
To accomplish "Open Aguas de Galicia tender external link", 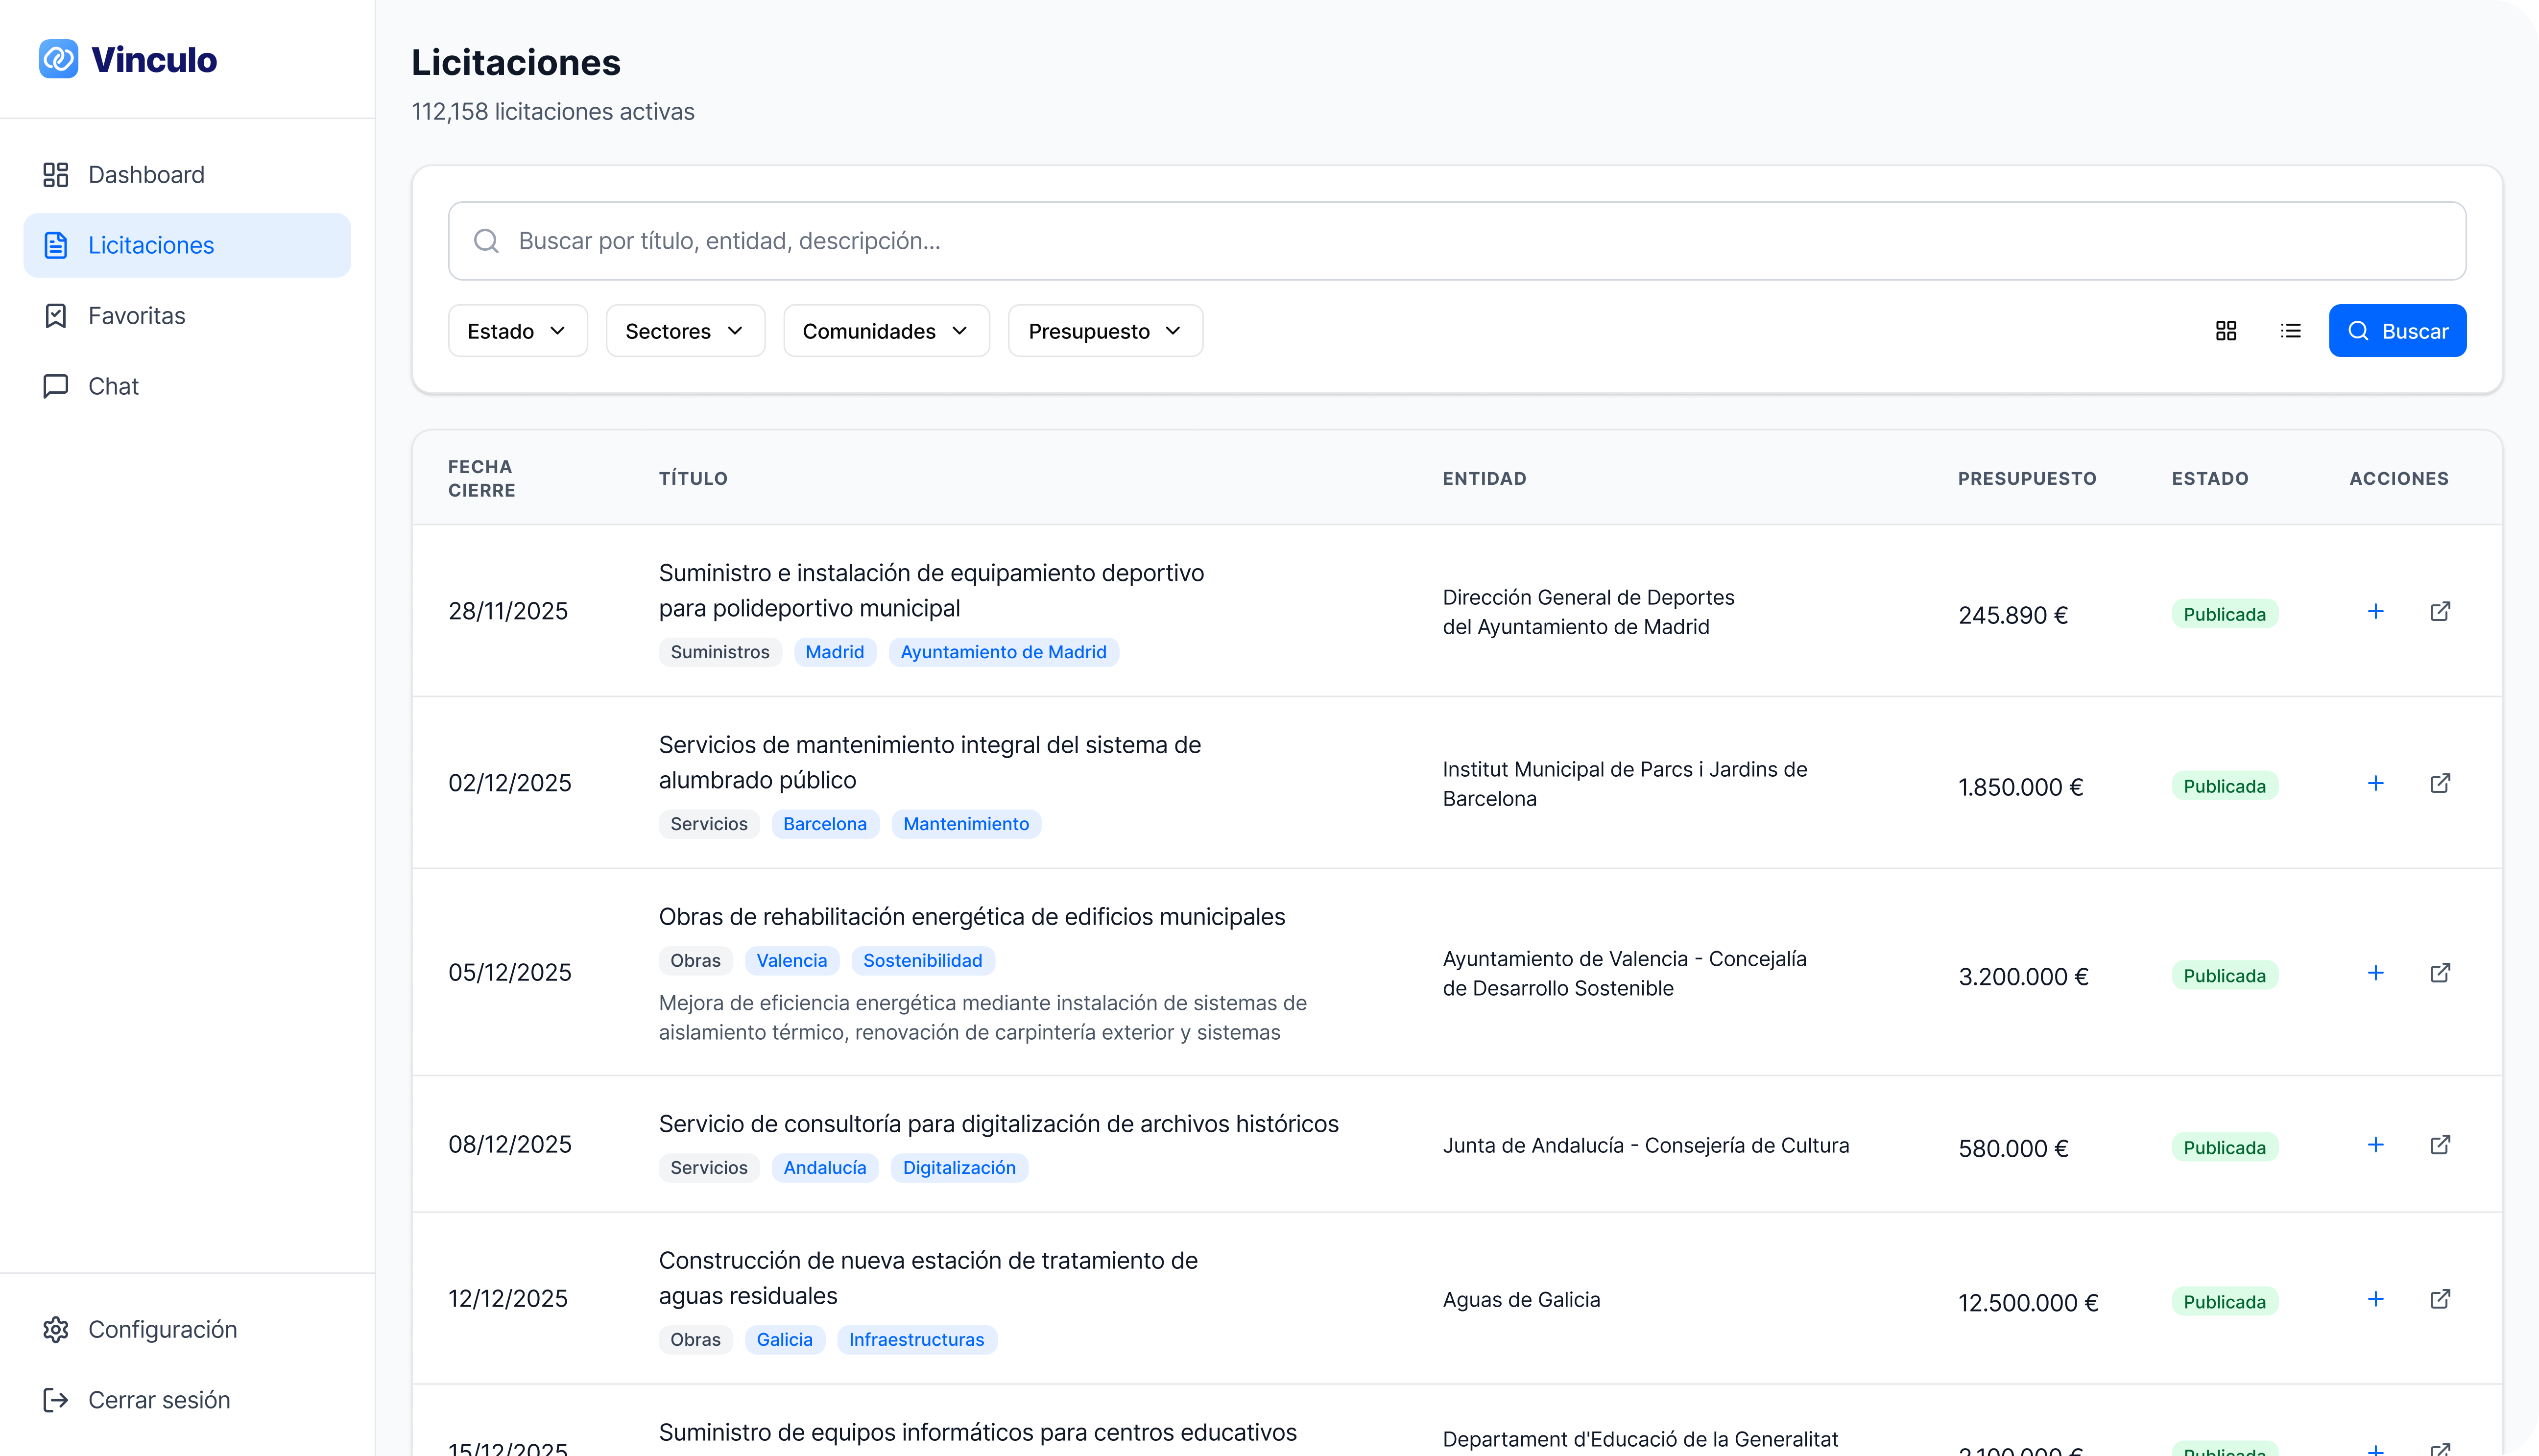I will [x=2440, y=1299].
